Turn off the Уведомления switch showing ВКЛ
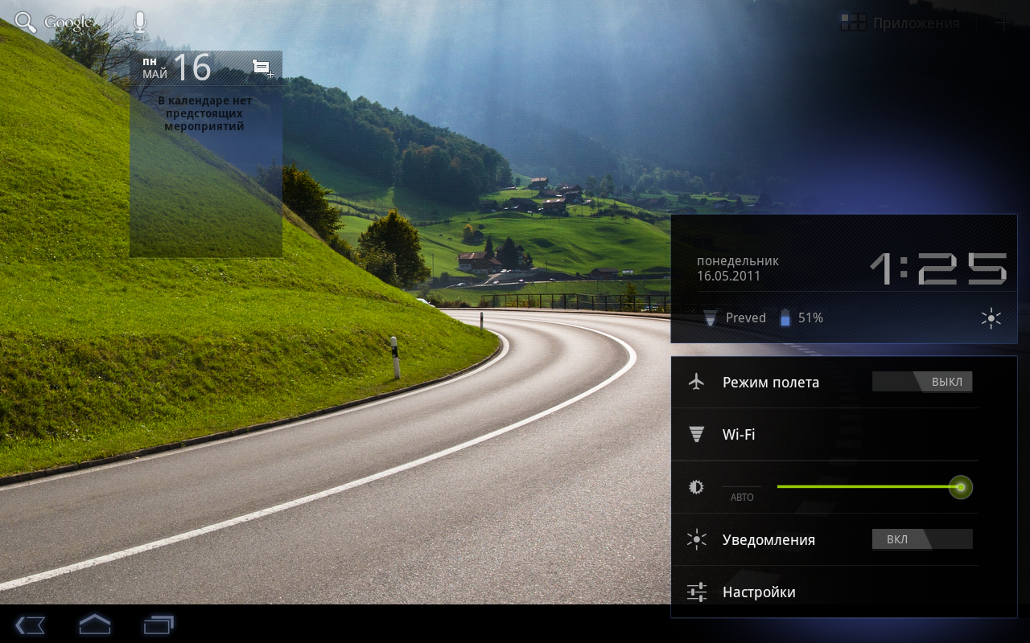Image resolution: width=1030 pixels, height=643 pixels. 922,539
